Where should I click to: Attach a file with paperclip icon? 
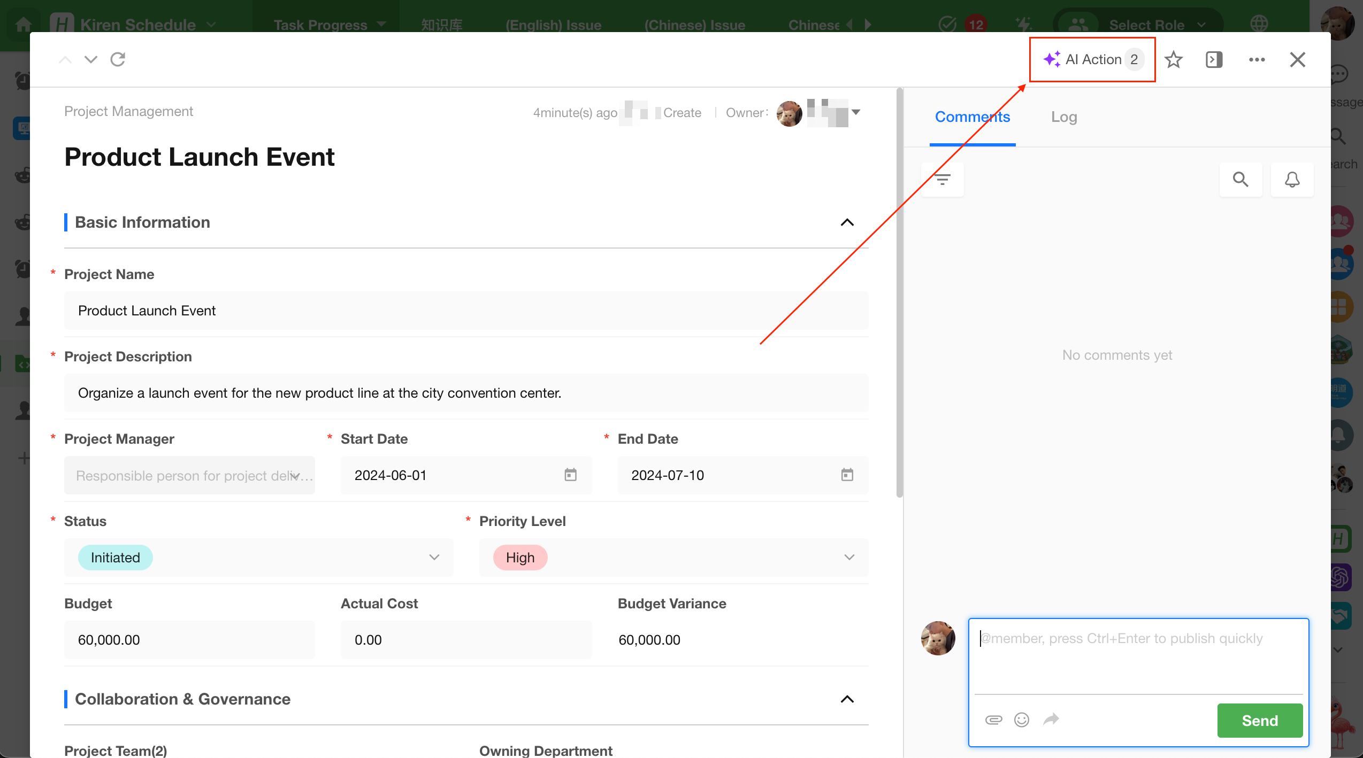pos(993,720)
